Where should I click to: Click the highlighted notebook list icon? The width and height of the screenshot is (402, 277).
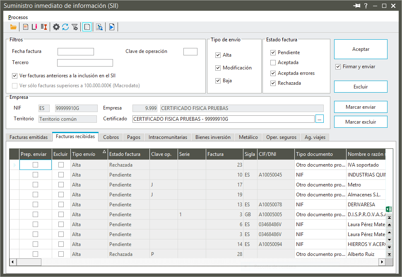pyautogui.click(x=87, y=27)
